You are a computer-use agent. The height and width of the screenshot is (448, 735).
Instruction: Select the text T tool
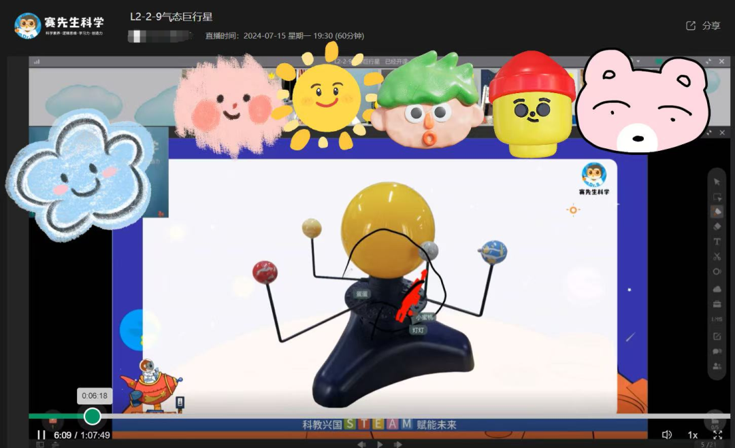(717, 241)
